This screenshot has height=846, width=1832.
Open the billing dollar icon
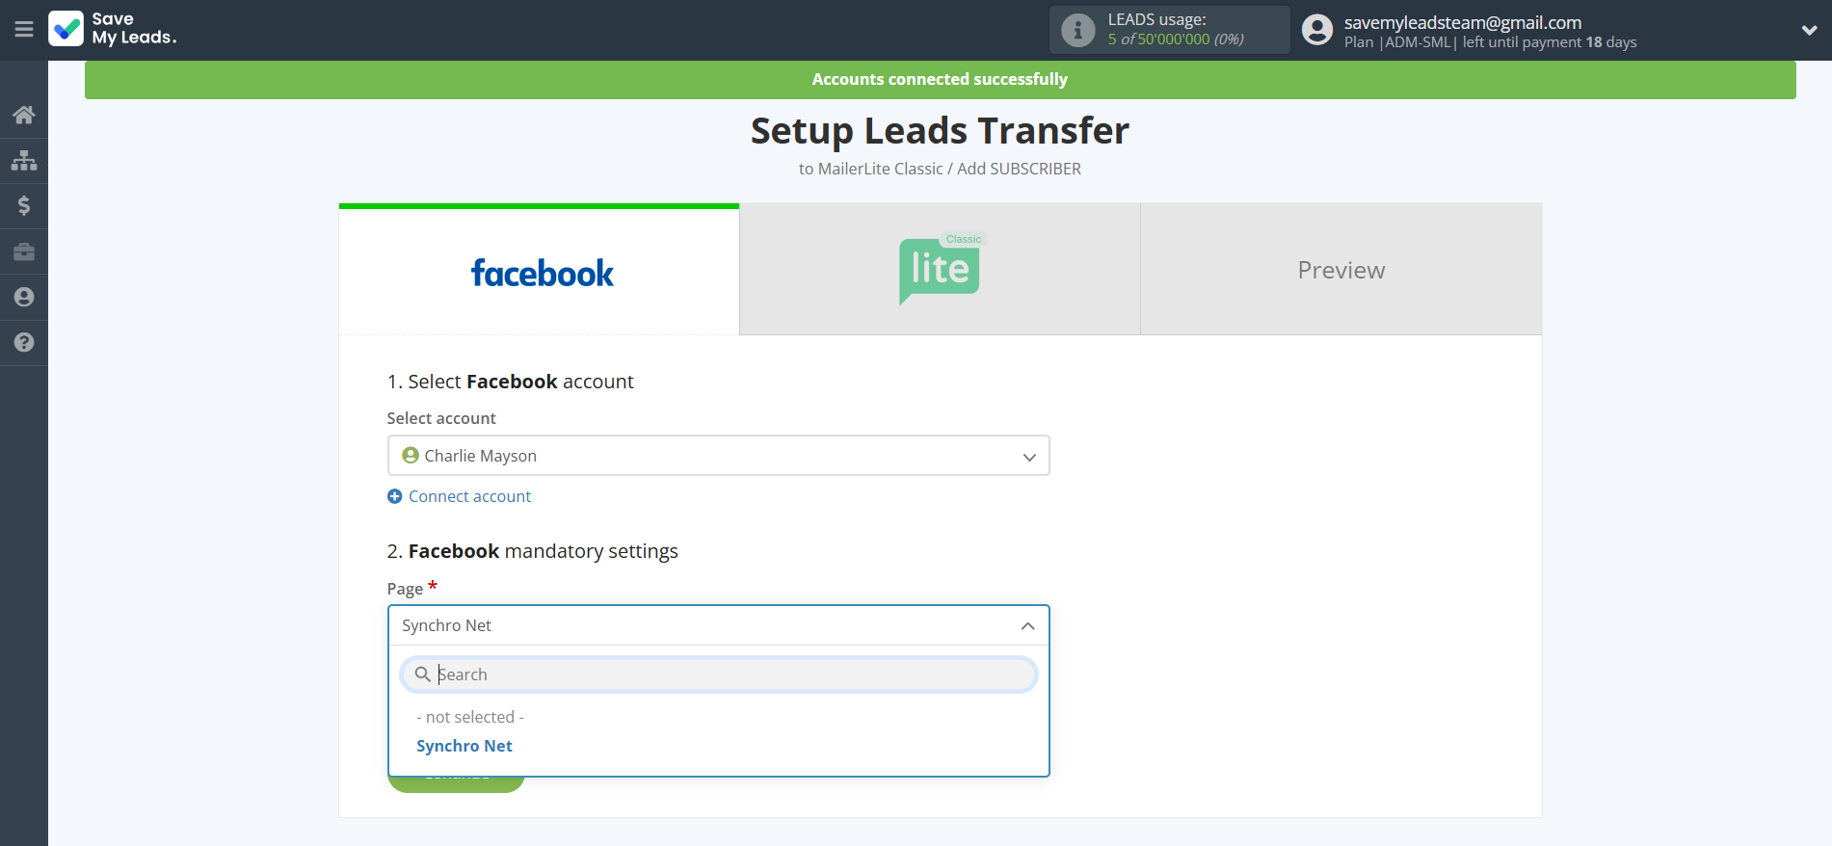point(24,205)
